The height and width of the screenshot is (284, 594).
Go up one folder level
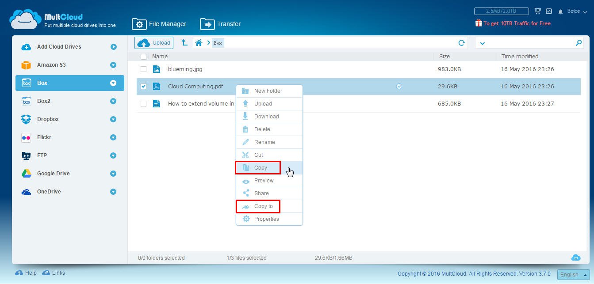184,42
